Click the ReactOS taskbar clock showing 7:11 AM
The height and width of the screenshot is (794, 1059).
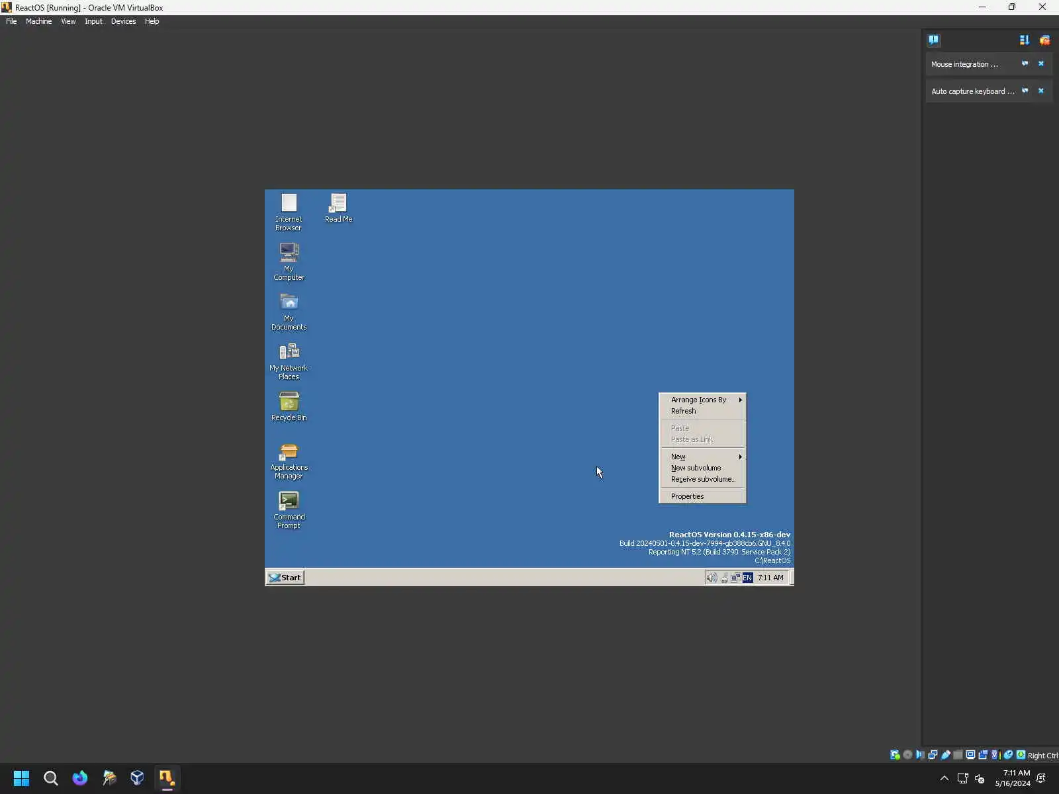click(770, 578)
